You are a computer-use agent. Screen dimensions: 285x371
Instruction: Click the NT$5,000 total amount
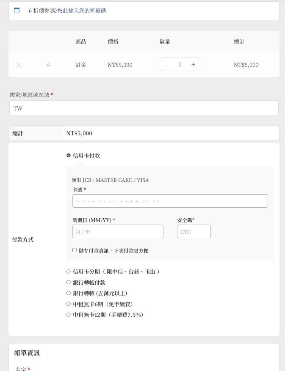pyautogui.click(x=79, y=133)
